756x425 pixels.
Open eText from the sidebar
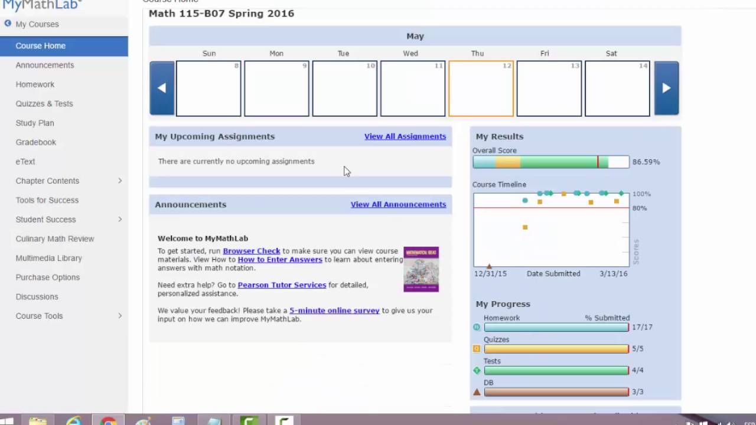pyautogui.click(x=25, y=162)
